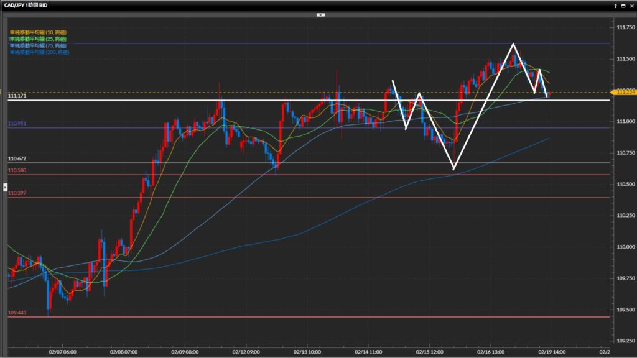Close the CAD/JPY chart window
This screenshot has width=637, height=358.
(631, 5)
